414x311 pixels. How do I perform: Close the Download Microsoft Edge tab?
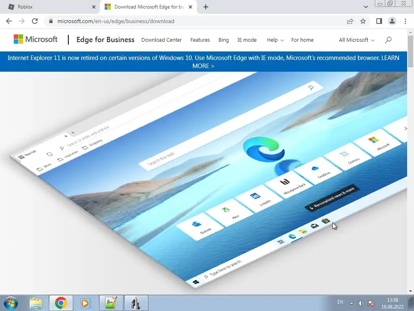[x=190, y=7]
